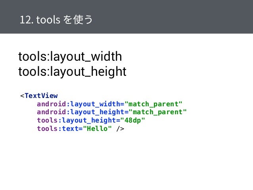Click the tools:text="Hello" code line
The height and width of the screenshot is (190, 253).
[x=80, y=129]
